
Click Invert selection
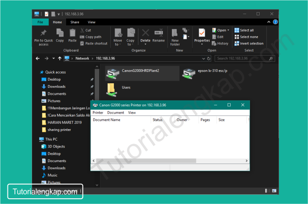pyautogui.click(x=249, y=43)
